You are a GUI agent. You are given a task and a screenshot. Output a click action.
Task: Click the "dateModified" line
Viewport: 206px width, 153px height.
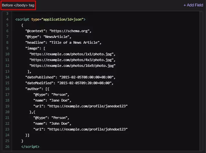point(69,83)
